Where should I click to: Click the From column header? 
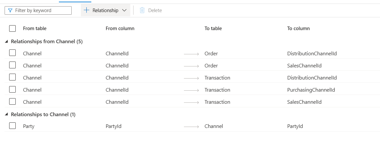tap(120, 28)
